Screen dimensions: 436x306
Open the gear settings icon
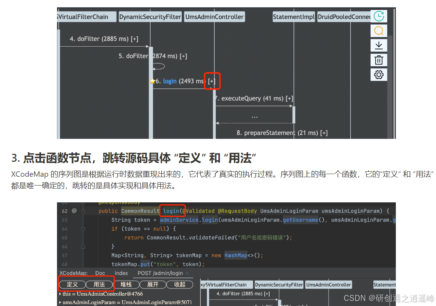click(379, 75)
